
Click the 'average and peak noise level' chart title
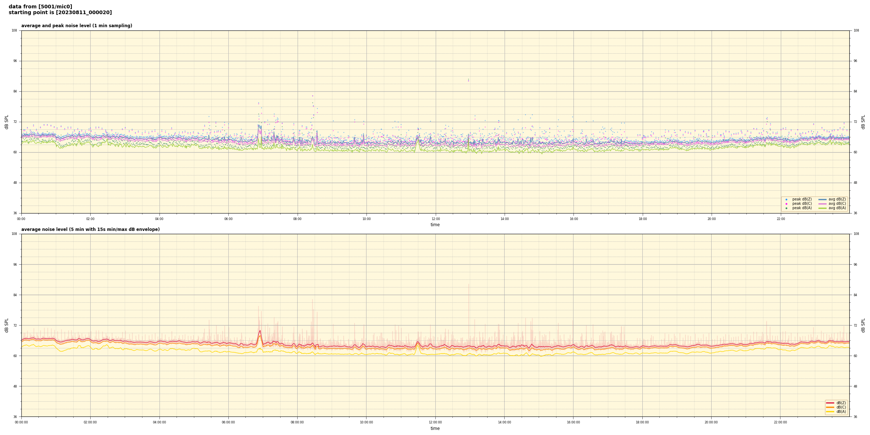76,26
